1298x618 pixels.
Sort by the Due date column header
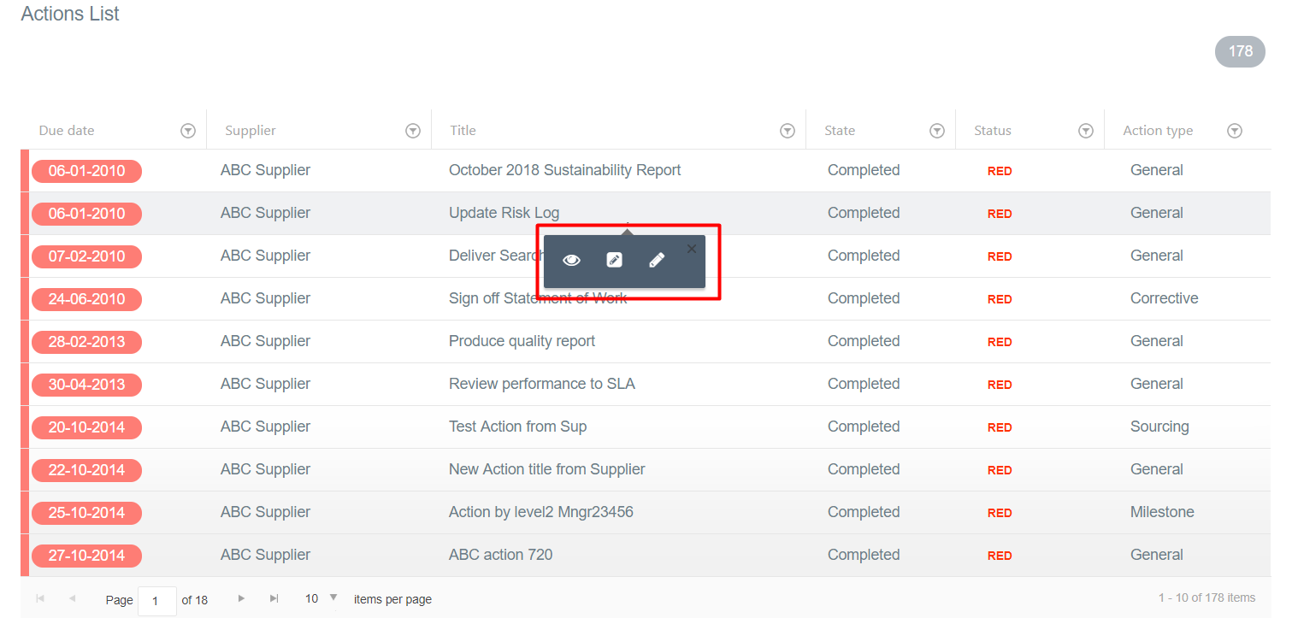coord(67,131)
